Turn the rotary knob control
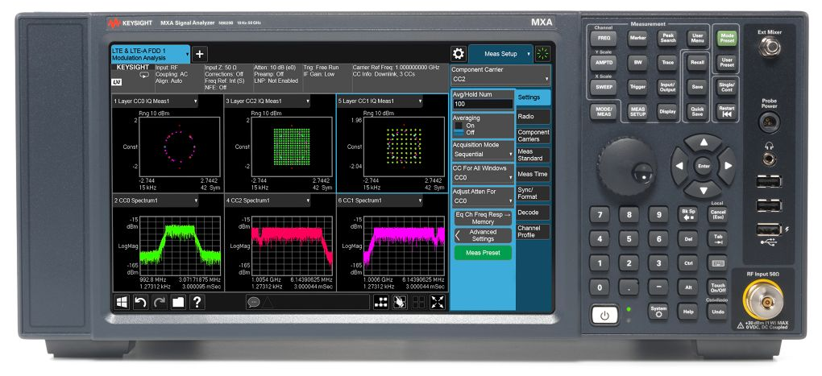 coord(626,166)
